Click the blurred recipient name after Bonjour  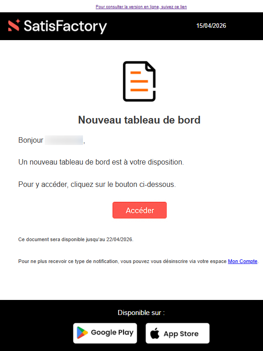[x=64, y=140]
